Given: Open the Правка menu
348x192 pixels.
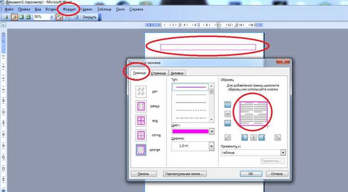Looking at the screenshot, I should (x=24, y=9).
